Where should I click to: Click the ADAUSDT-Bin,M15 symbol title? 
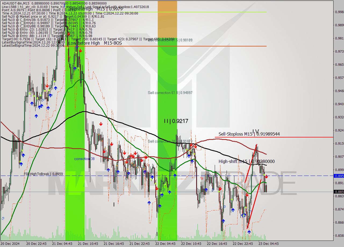click(x=16, y=3)
